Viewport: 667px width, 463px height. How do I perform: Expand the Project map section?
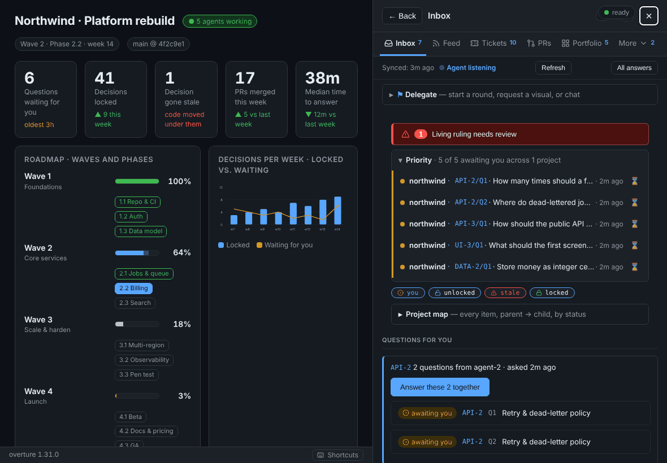pos(520,315)
